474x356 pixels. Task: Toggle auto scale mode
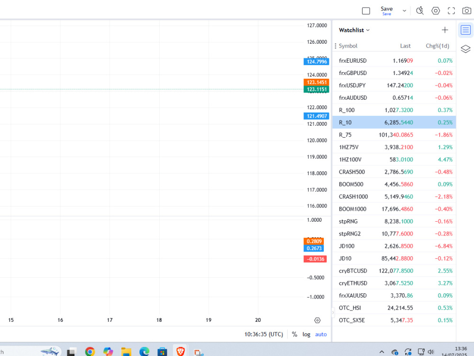(321, 335)
